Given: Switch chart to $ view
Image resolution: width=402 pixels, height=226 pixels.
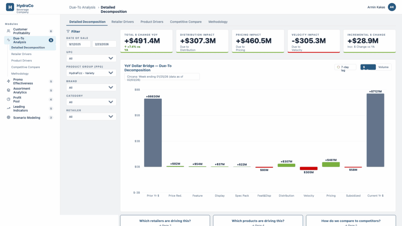Looking at the screenshot, I should pyautogui.click(x=368, y=67).
